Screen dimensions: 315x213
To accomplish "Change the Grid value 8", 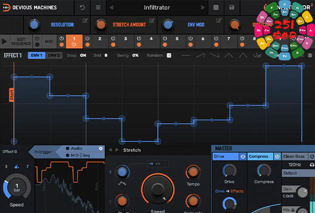I will [x=106, y=56].
